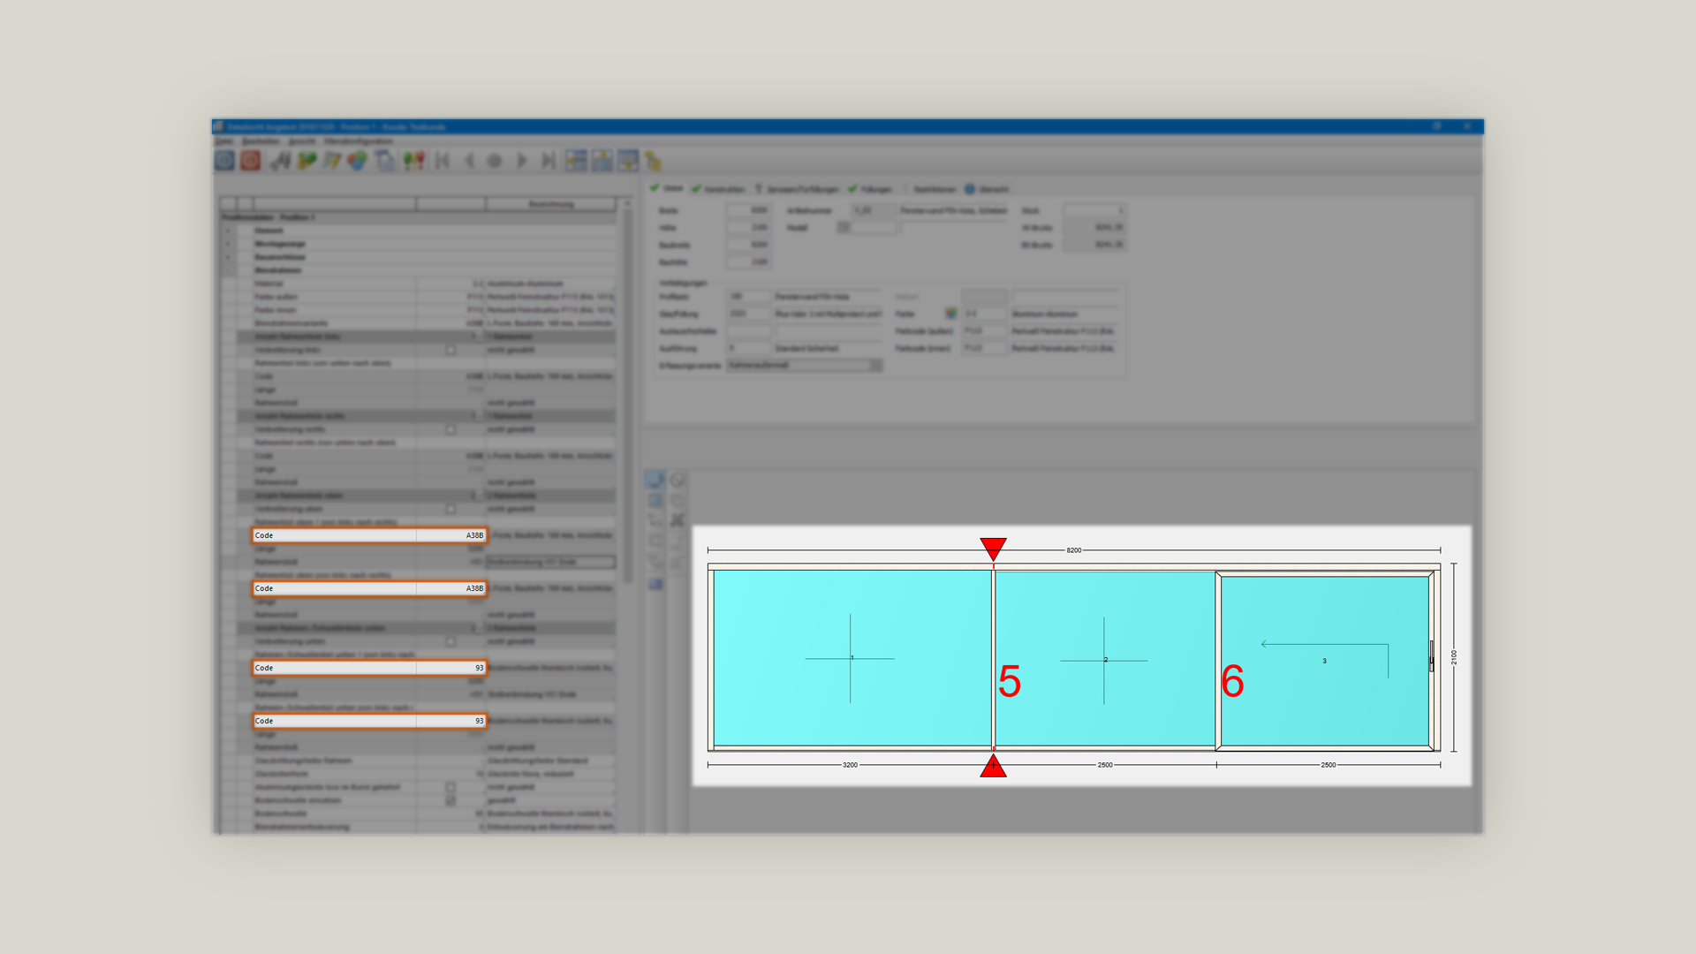Toggle the Verbreiterung oben checkbox
This screenshot has height=954, width=1696.
450,509
